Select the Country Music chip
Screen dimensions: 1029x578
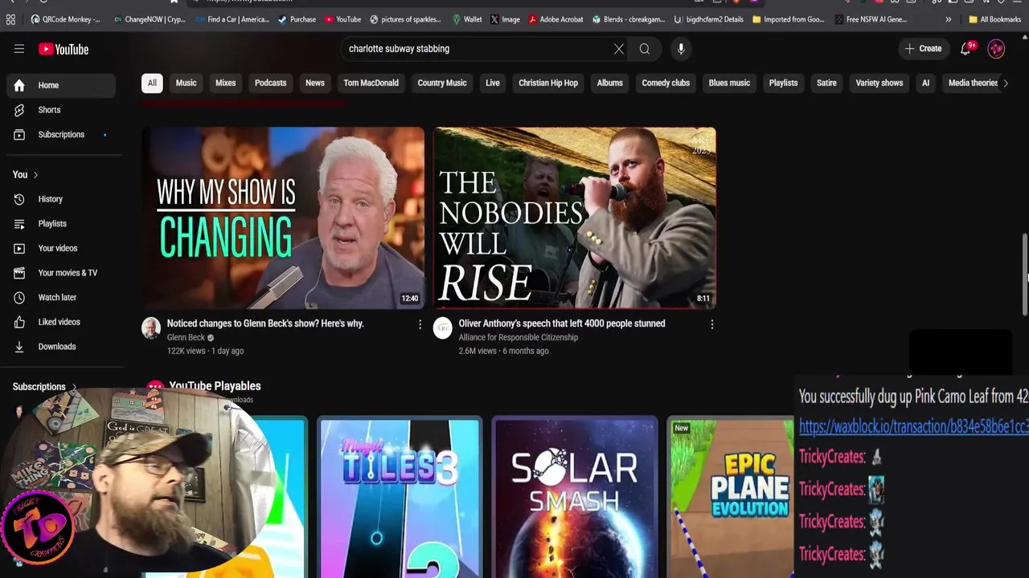(x=442, y=83)
